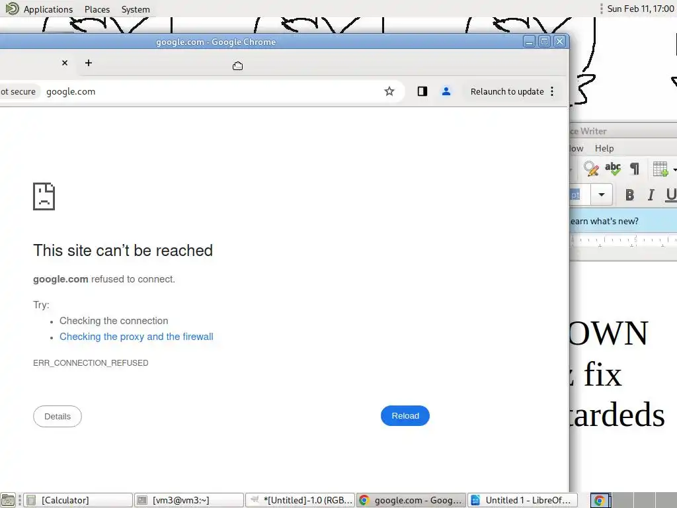Open a new Chrome tab
This screenshot has height=508, width=677.
[x=89, y=63]
